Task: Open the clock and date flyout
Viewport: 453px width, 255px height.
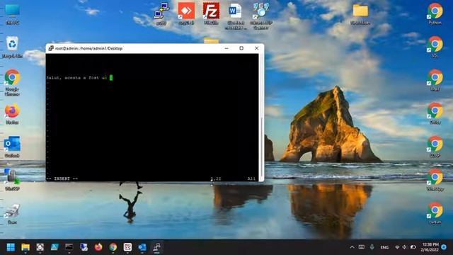Action: [x=430, y=247]
